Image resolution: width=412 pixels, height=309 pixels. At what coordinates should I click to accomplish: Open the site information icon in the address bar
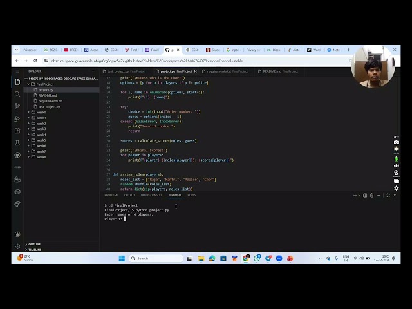coord(46,61)
